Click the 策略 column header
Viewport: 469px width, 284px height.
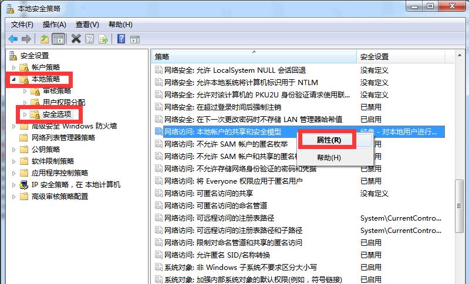252,56
